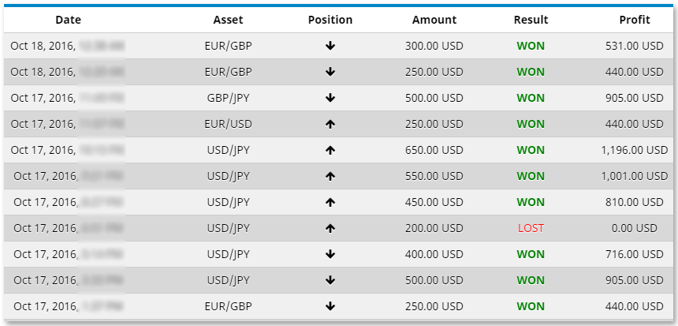Viewport: 678px width, 326px height.
Task: Click the up arrow in the 450.00 USD row
Action: (x=330, y=202)
